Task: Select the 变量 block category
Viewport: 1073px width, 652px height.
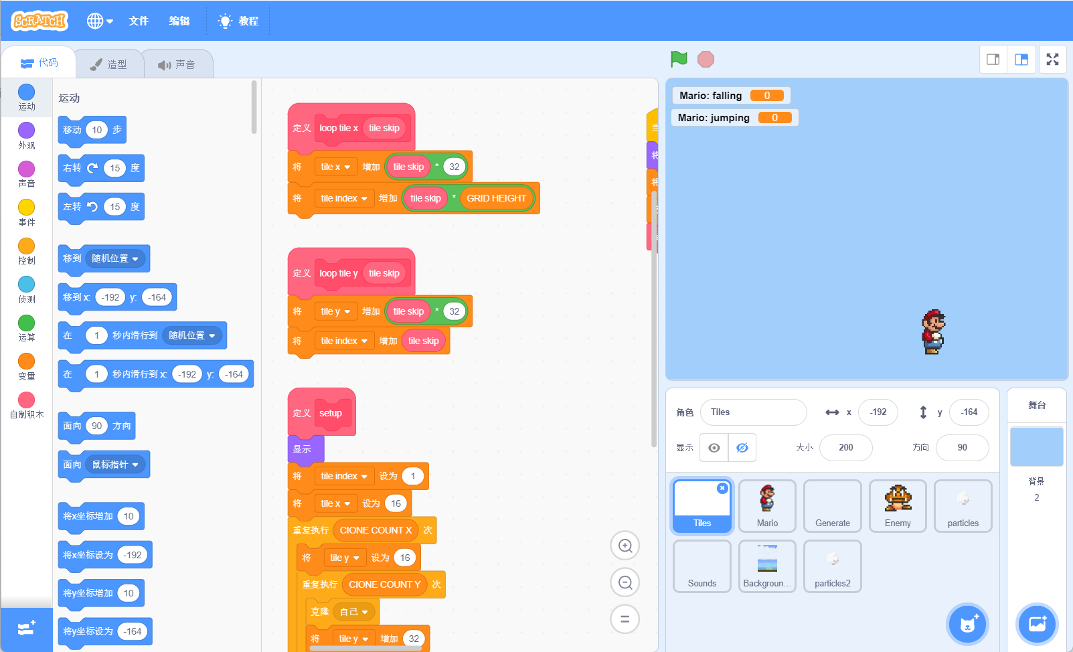Action: tap(27, 367)
